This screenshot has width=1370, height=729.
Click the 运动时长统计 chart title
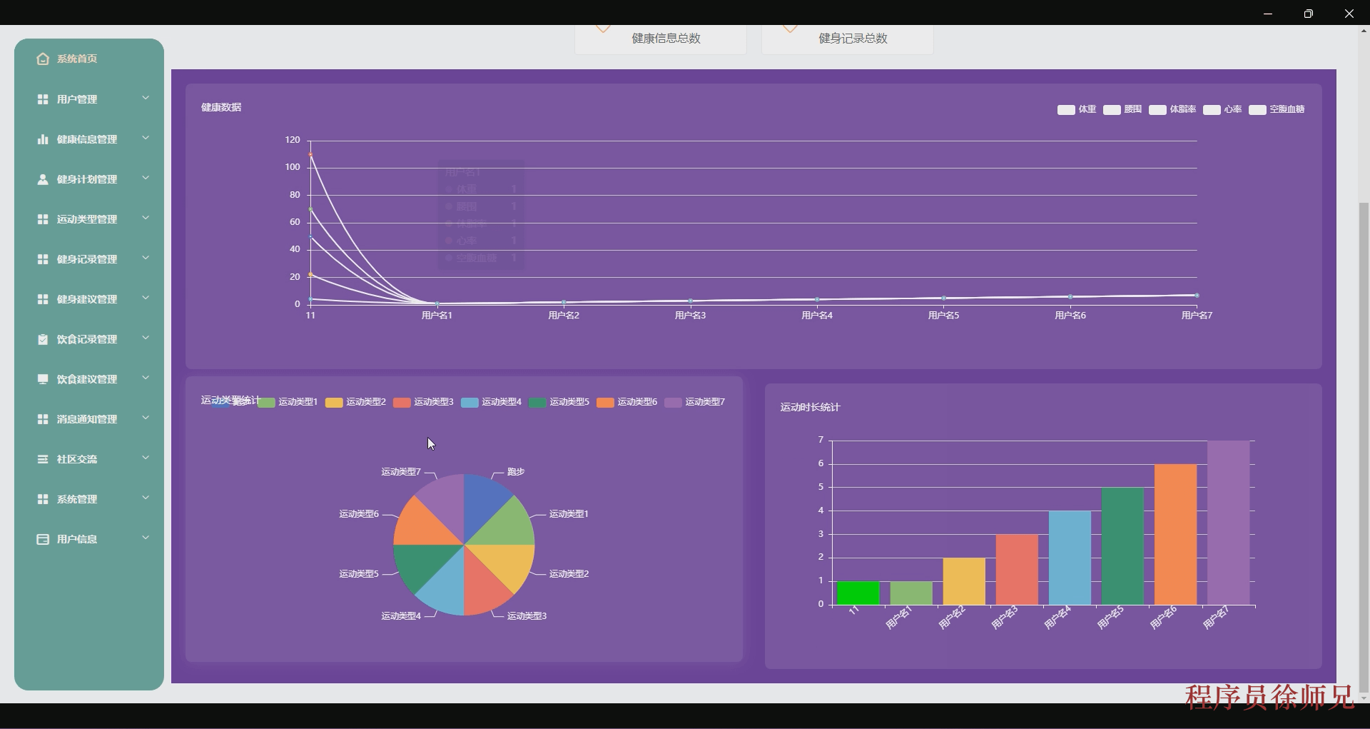coord(810,408)
